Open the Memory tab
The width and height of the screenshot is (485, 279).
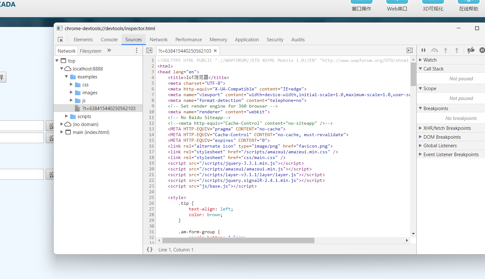point(218,40)
